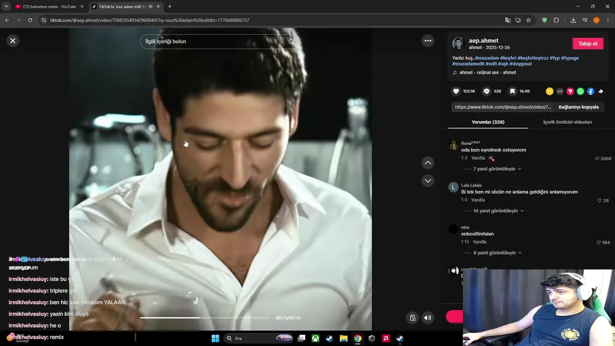Translate this page icon
This screenshot has height=346, width=615.
(x=508, y=20)
